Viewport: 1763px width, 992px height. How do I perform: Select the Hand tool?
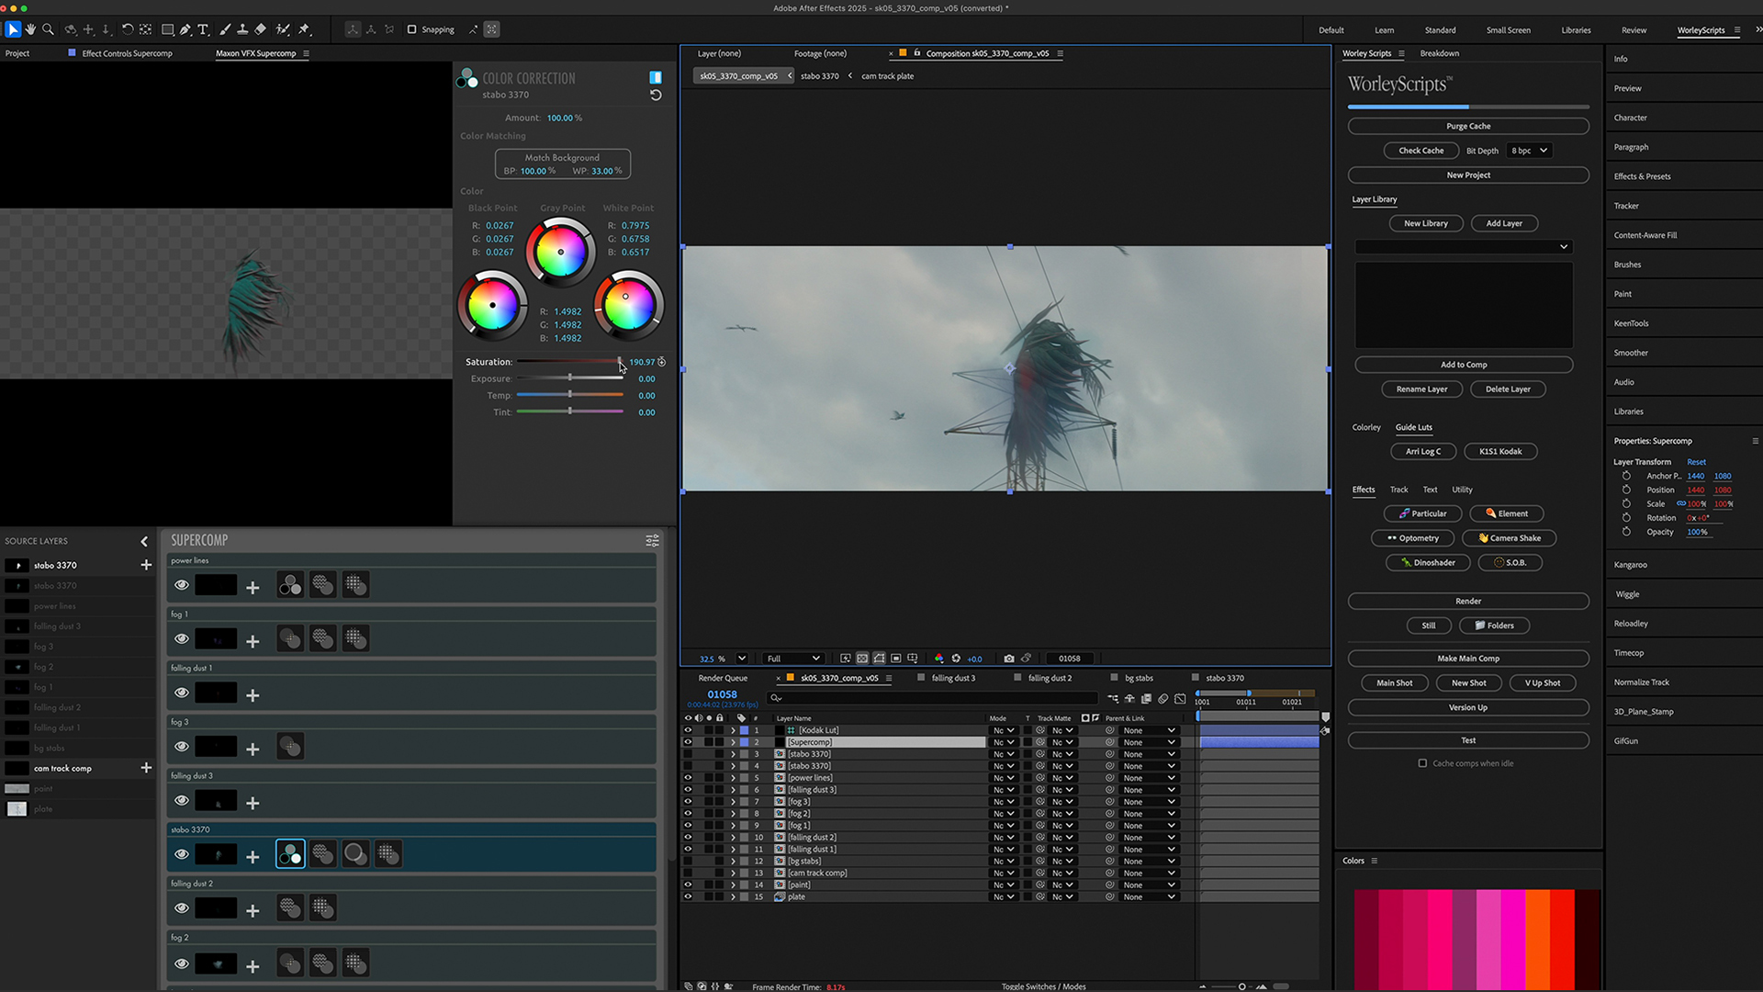30,29
